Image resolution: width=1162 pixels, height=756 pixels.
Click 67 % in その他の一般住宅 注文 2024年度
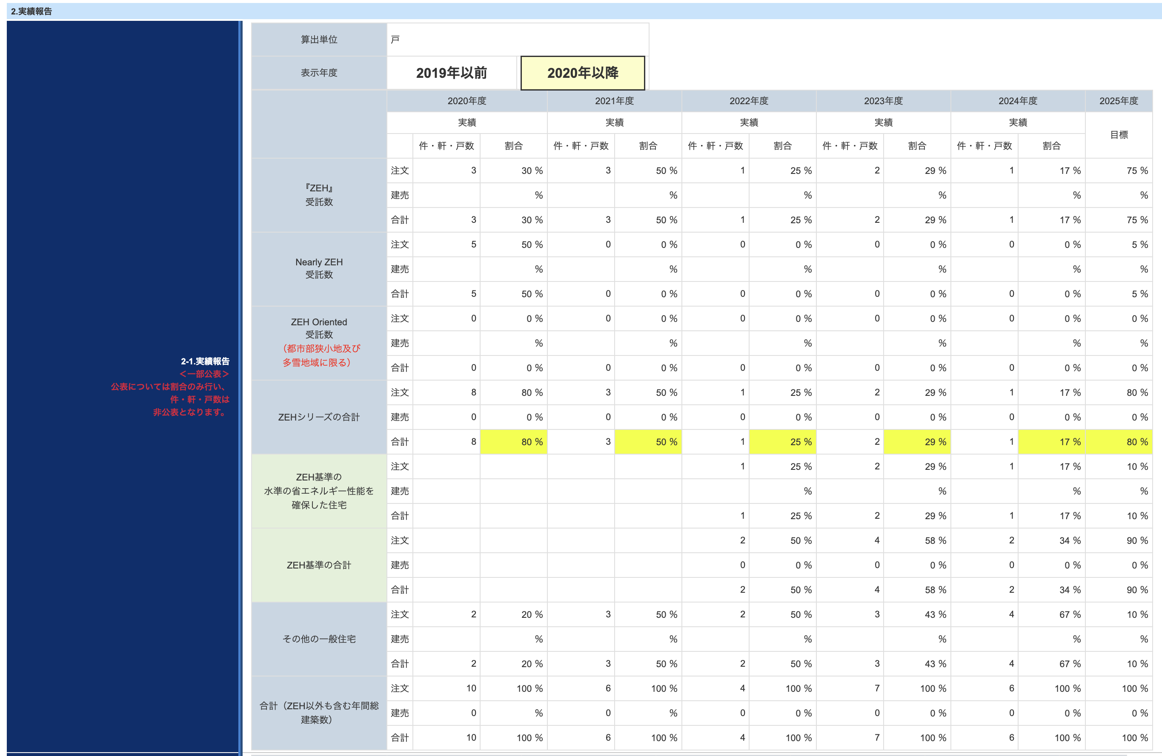(x=1051, y=614)
